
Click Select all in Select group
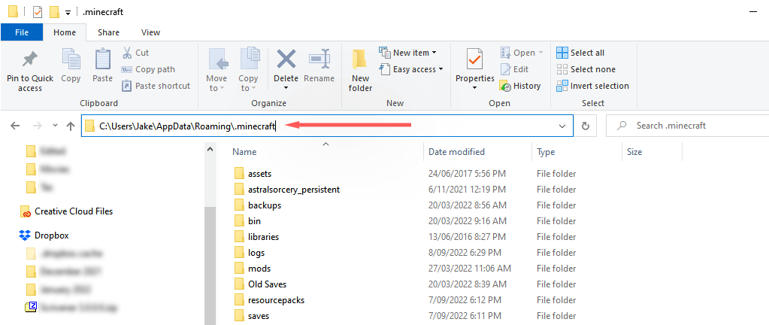[x=580, y=53]
